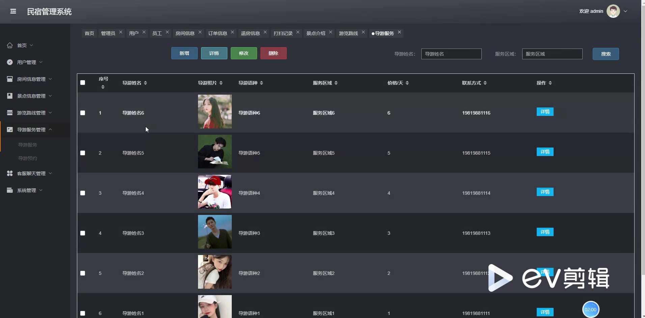Expand the 房间信息管理 menu chevron

50,79
